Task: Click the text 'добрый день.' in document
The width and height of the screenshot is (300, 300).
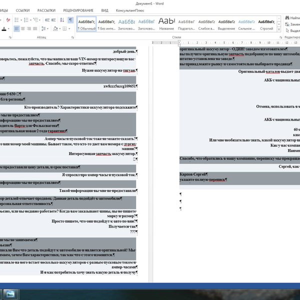Action: coord(125,51)
